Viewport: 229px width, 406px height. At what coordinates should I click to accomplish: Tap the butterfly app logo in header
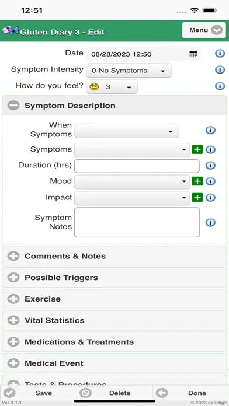pos(11,31)
